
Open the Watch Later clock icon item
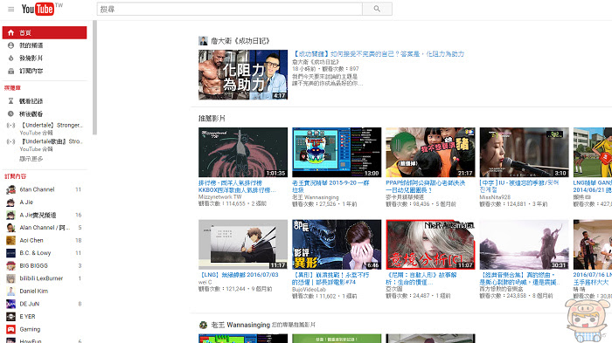point(10,113)
